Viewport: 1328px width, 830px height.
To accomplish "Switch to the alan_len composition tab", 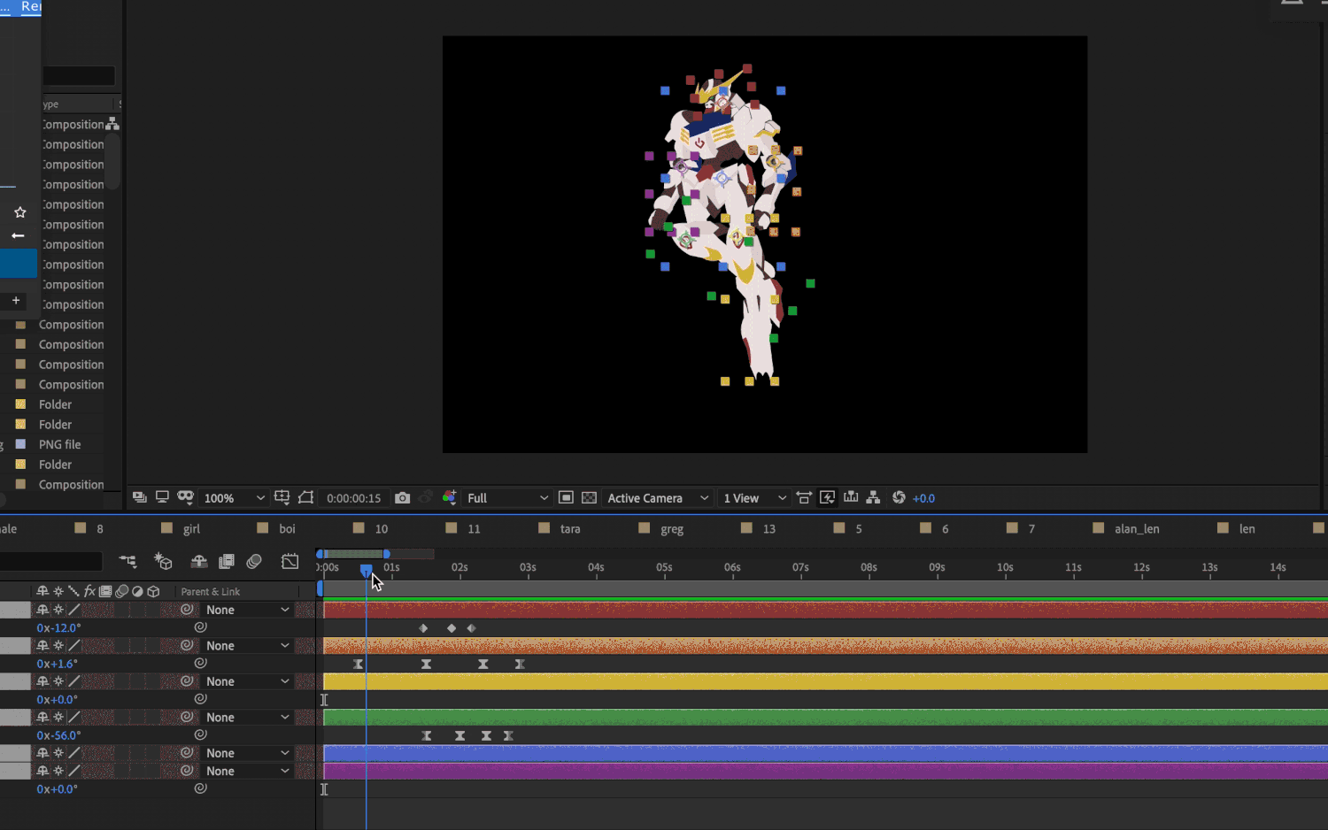I will pos(1137,529).
